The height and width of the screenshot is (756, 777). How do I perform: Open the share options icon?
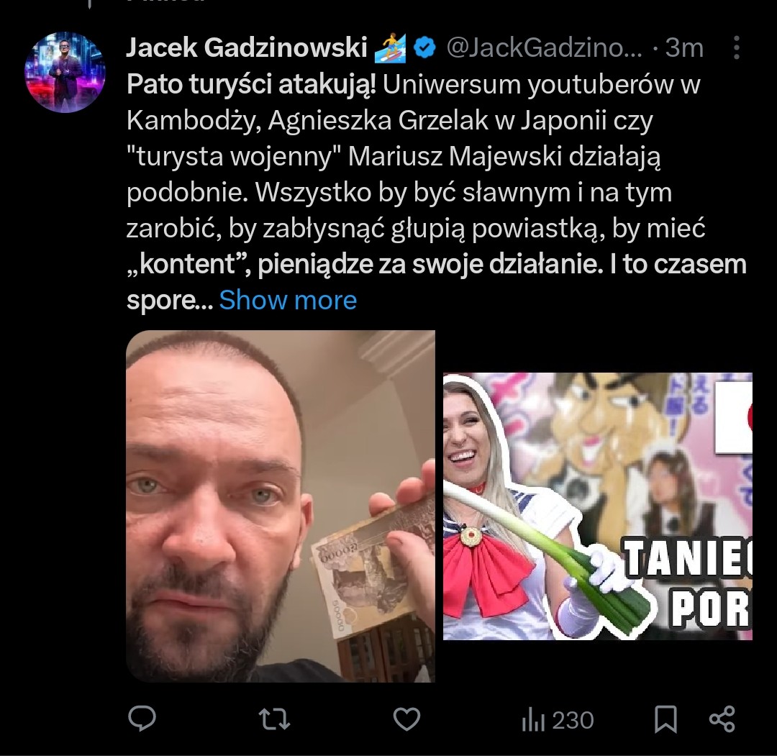pos(722,719)
